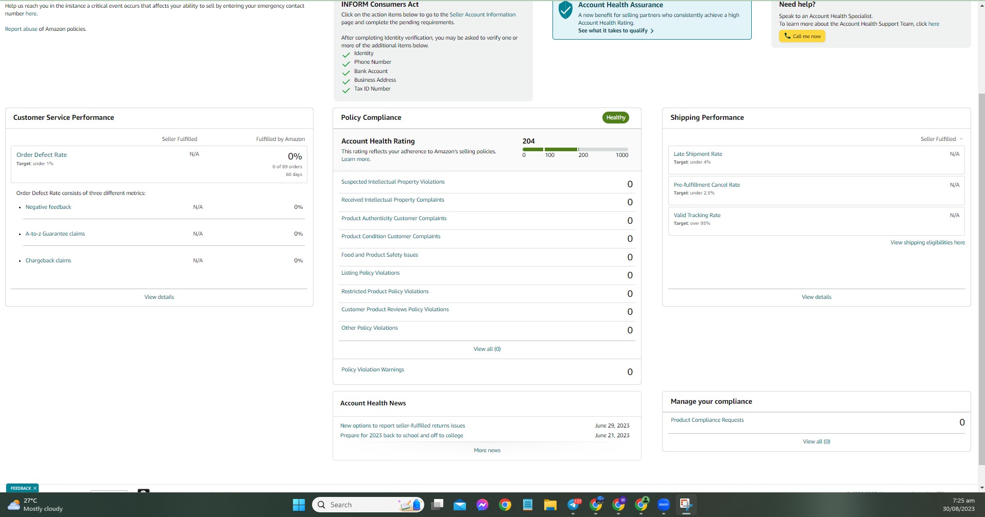Open Negative feedback metric link
The width and height of the screenshot is (985, 517).
point(48,207)
